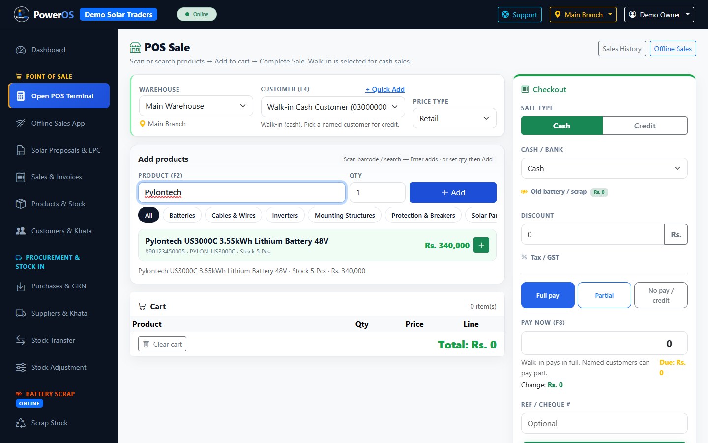The width and height of the screenshot is (708, 443).
Task: Click the Product search field
Action: click(242, 192)
